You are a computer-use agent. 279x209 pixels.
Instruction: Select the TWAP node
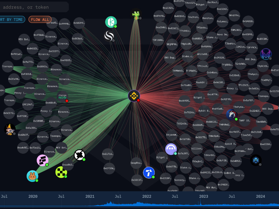[244, 120]
